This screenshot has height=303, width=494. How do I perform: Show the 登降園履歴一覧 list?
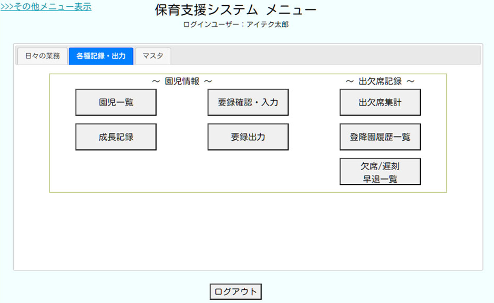pos(379,137)
